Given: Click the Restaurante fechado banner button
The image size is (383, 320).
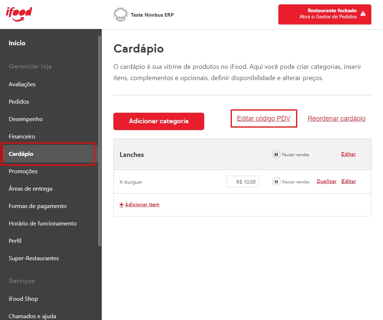Looking at the screenshot, I should 325,14.
